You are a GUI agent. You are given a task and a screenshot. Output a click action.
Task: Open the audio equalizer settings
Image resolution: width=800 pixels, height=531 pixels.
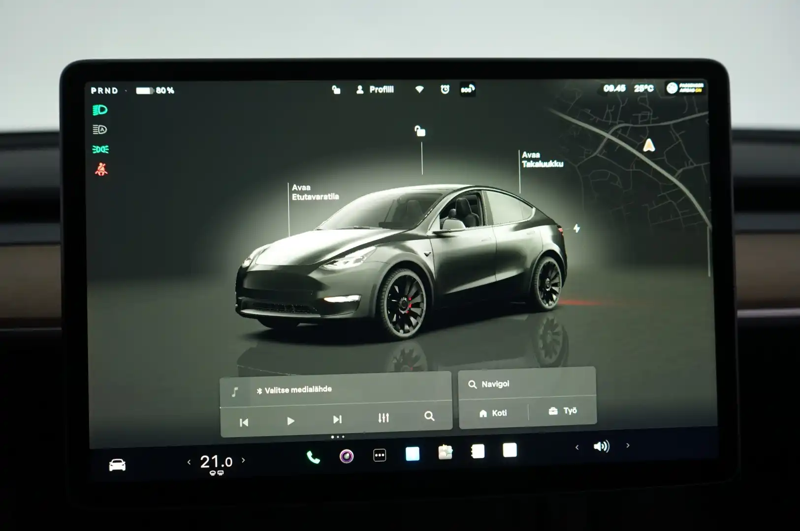point(384,418)
